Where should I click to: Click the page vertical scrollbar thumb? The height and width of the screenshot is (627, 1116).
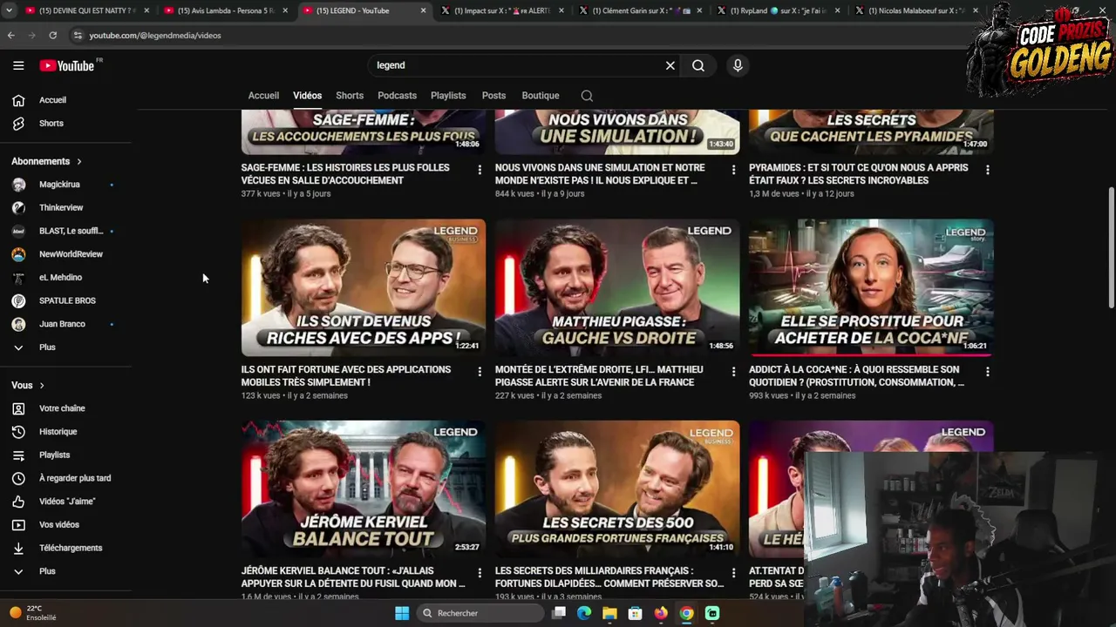coord(1111,247)
